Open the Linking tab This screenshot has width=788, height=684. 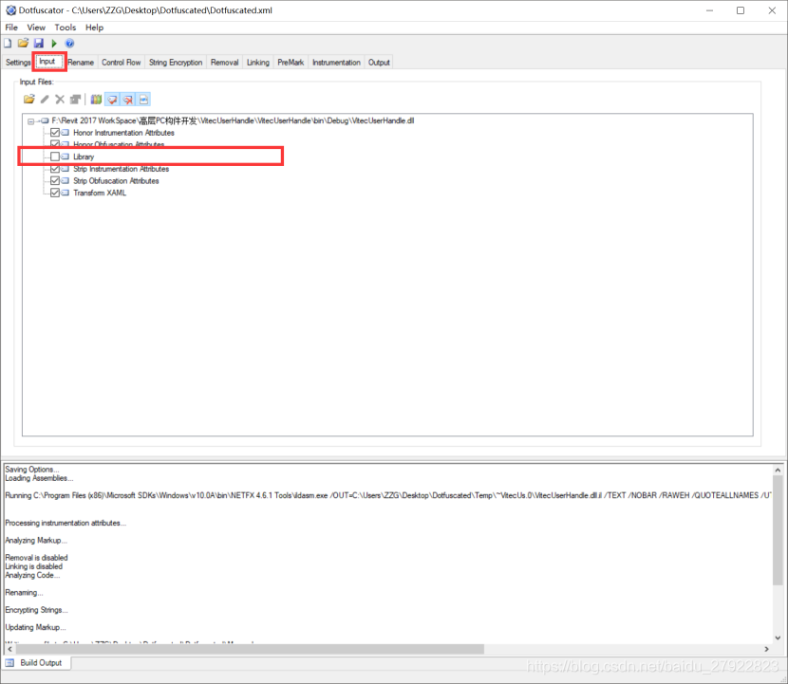[x=258, y=63]
